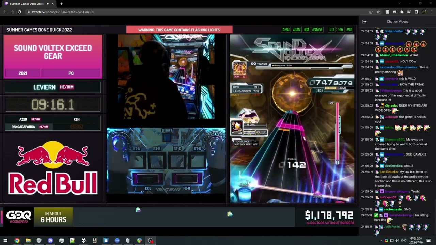Viewport: 436px width, 245px height.
Task: Click the chain counter 142 in gameplay
Action: [x=292, y=165]
